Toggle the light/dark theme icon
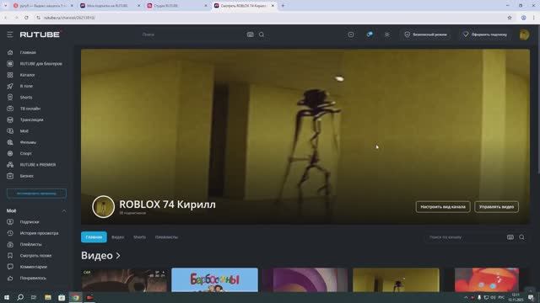The height and width of the screenshot is (303, 540). (x=387, y=35)
